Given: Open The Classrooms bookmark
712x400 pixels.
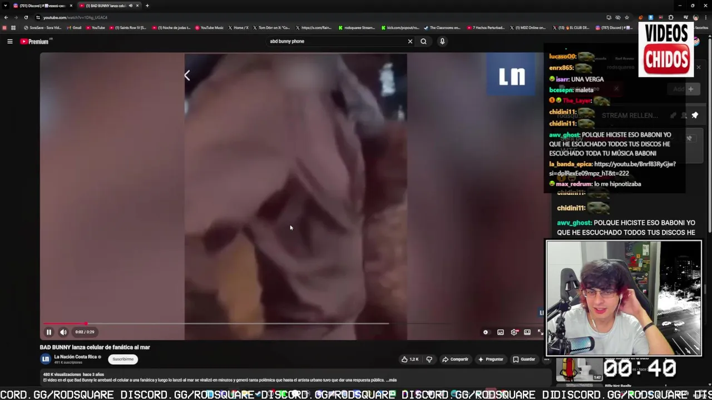Looking at the screenshot, I should click(442, 28).
